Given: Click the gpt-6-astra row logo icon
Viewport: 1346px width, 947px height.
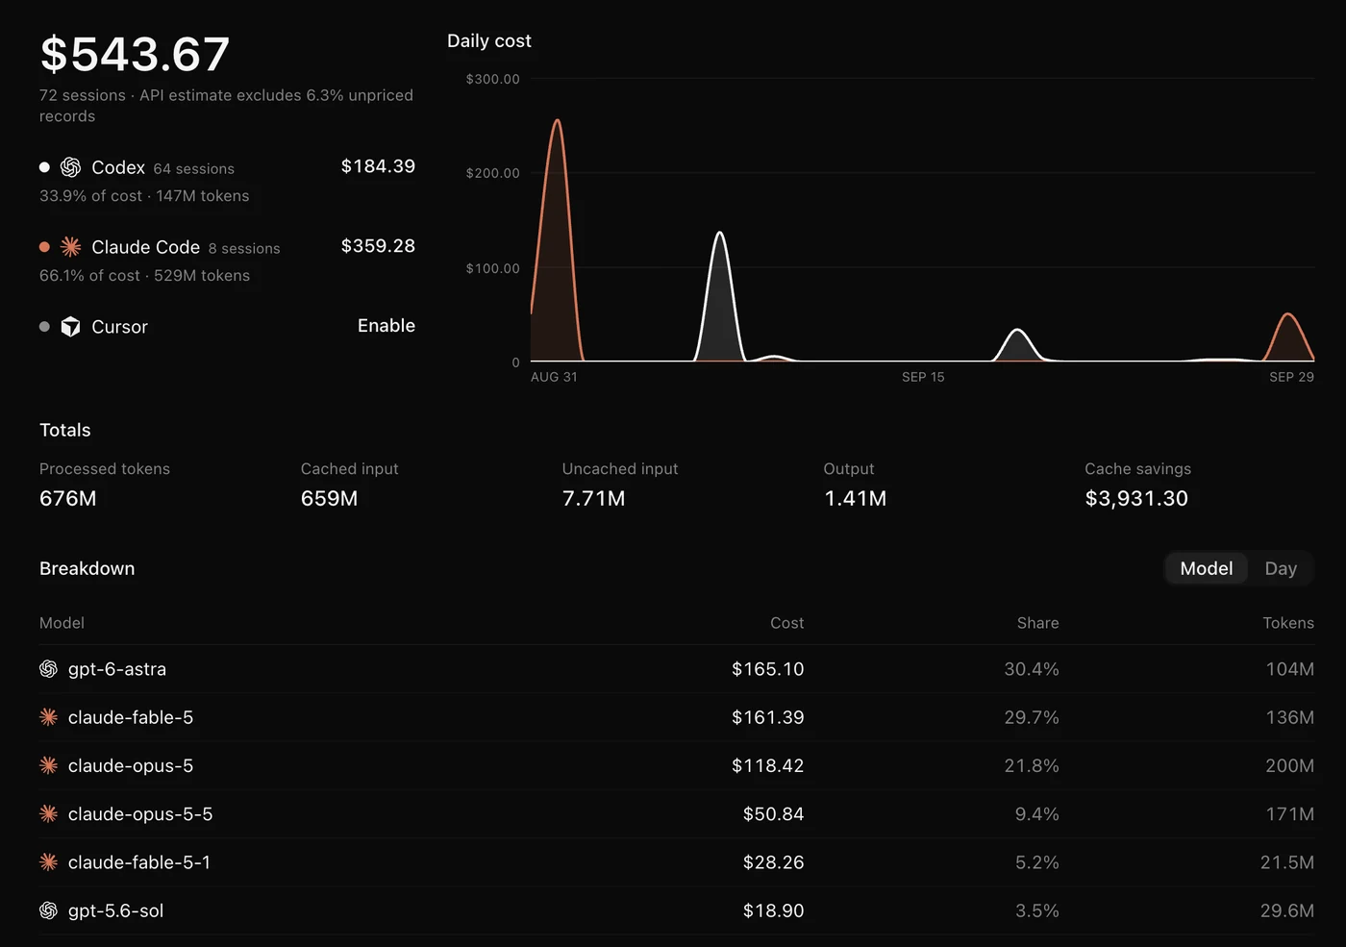Looking at the screenshot, I should pos(48,669).
